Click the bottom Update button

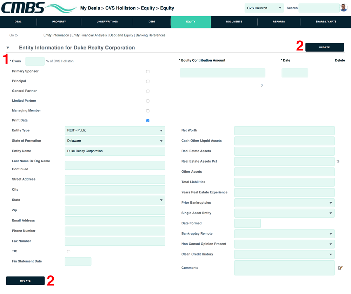25,281
